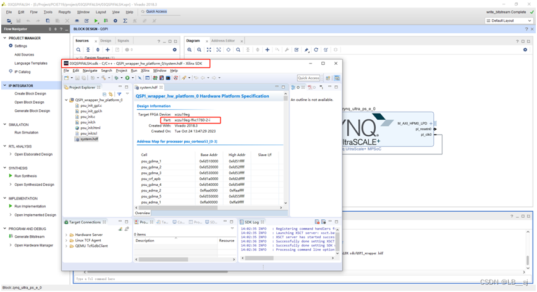
Task: Click Vivado toolbar Settings gear icon
Action: [116, 21]
